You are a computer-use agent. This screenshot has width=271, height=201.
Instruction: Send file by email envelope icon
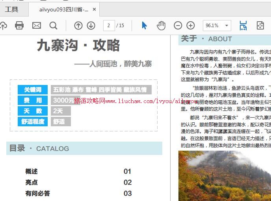pyautogui.click(x=36, y=26)
